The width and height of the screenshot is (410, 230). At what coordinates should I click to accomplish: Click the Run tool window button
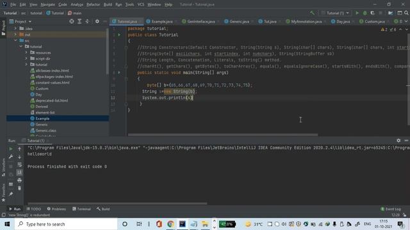point(15,209)
